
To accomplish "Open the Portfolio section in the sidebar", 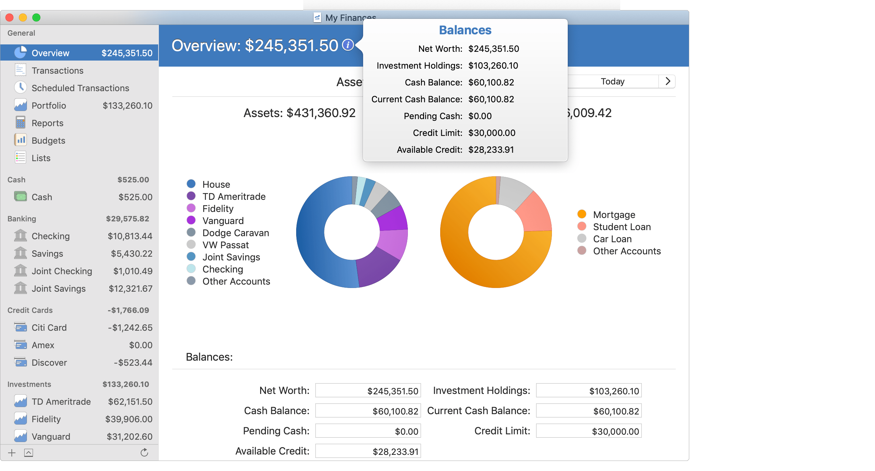I will pyautogui.click(x=48, y=105).
